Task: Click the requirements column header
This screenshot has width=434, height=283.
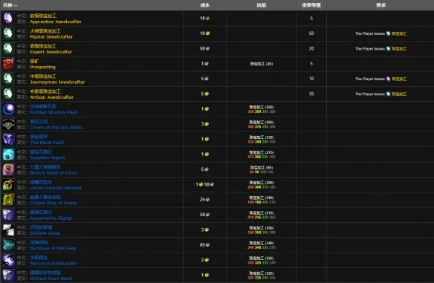Action: pyautogui.click(x=380, y=5)
